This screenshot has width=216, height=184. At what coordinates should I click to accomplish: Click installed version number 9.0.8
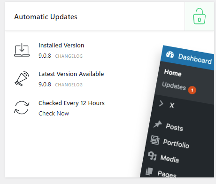[x=45, y=56]
